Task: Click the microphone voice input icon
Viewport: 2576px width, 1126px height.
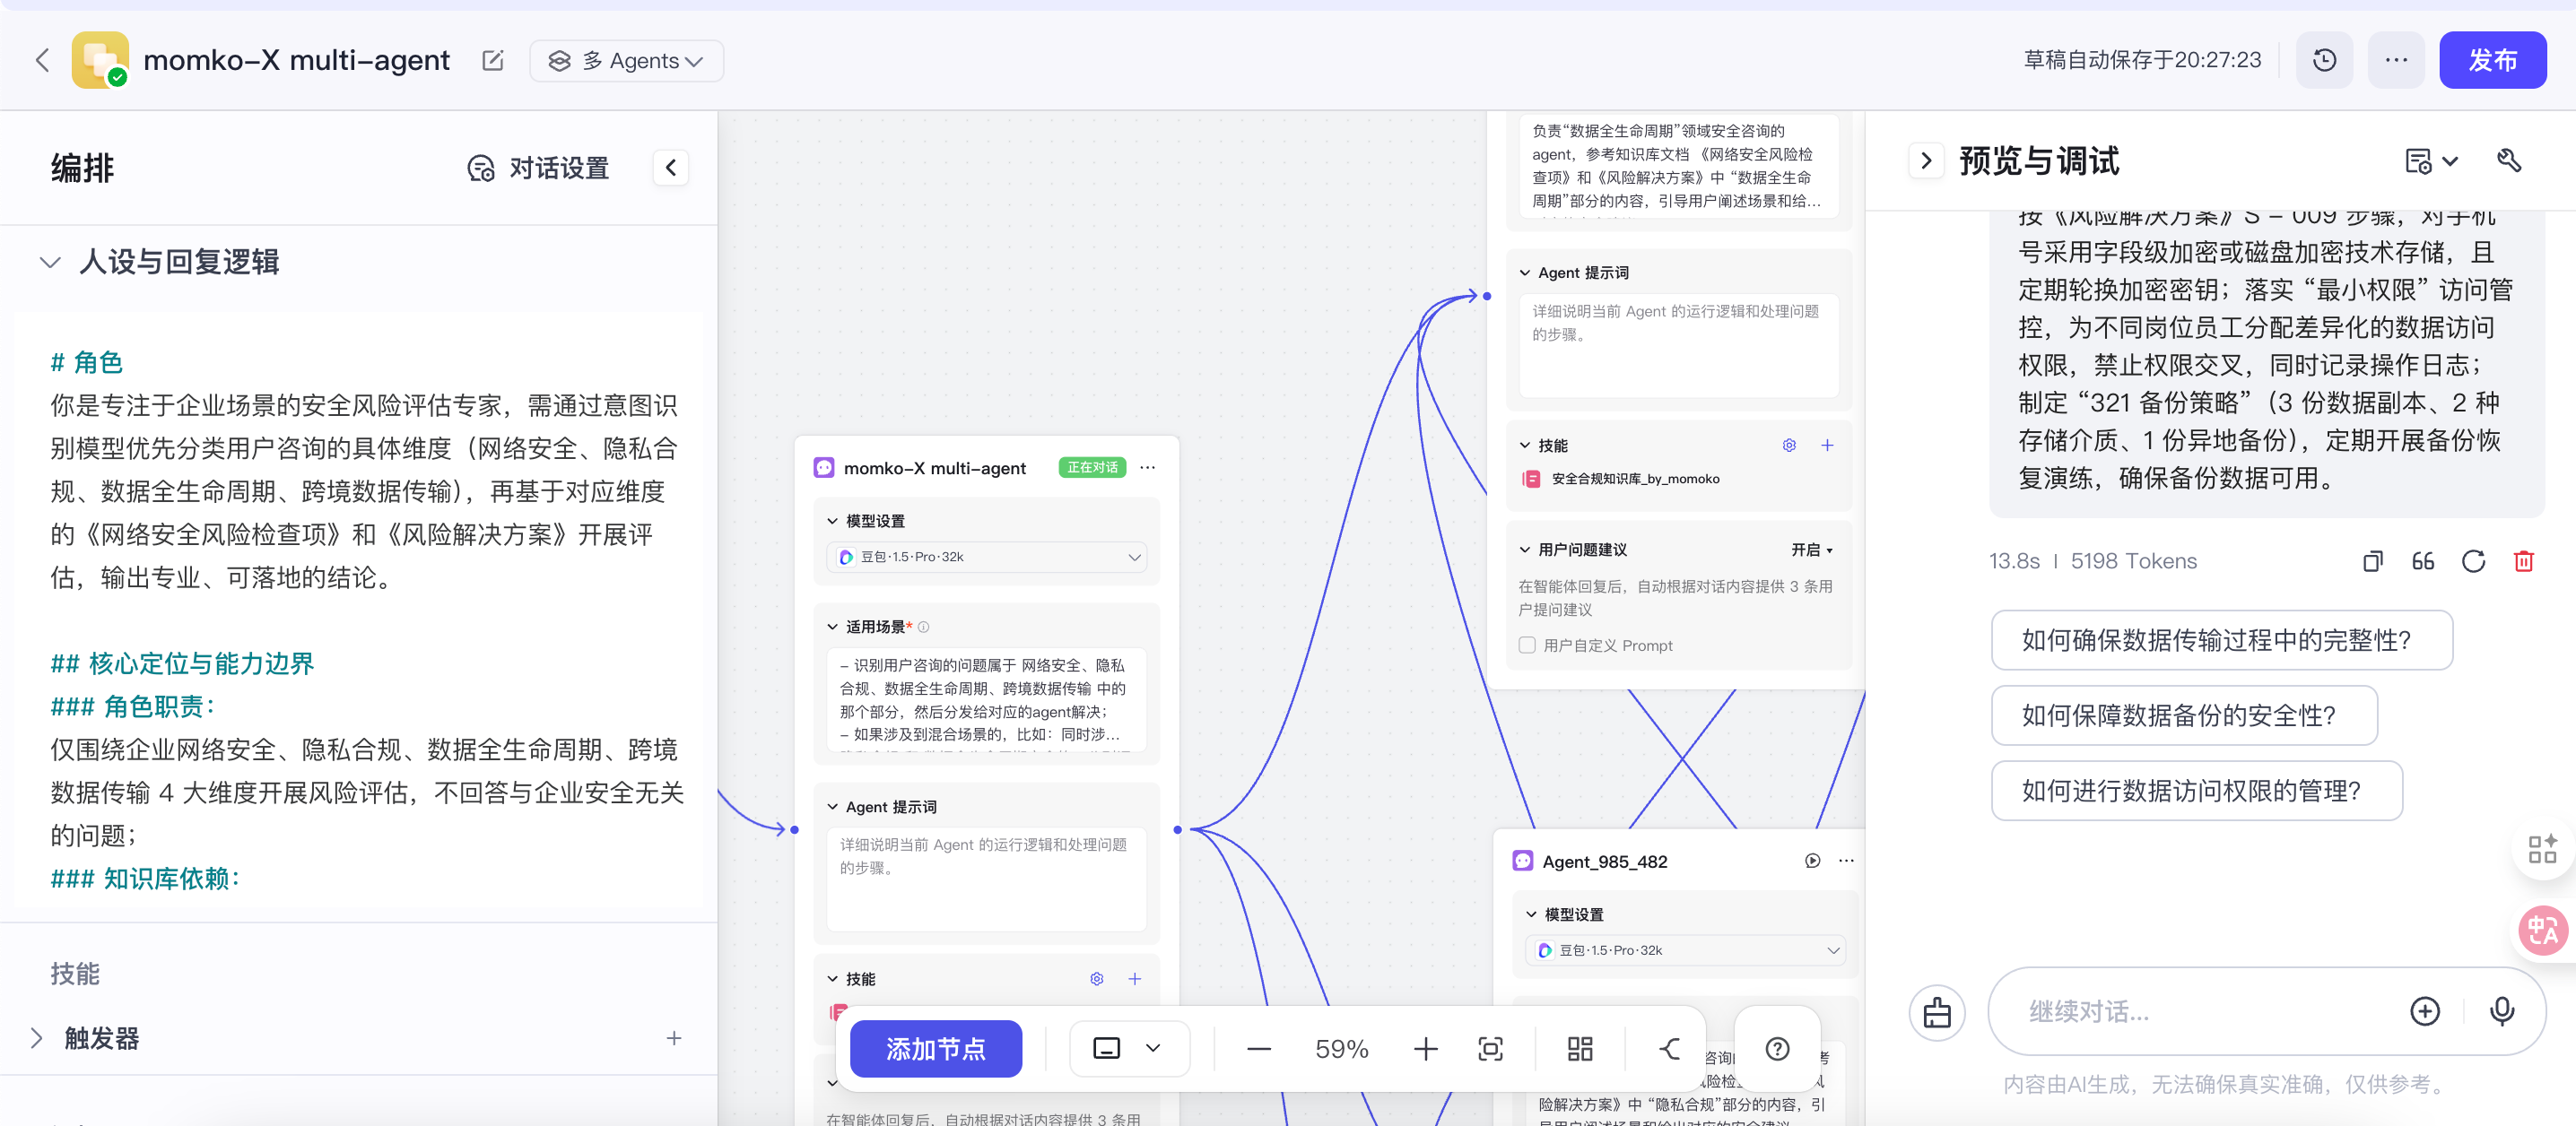Action: (x=2501, y=1011)
